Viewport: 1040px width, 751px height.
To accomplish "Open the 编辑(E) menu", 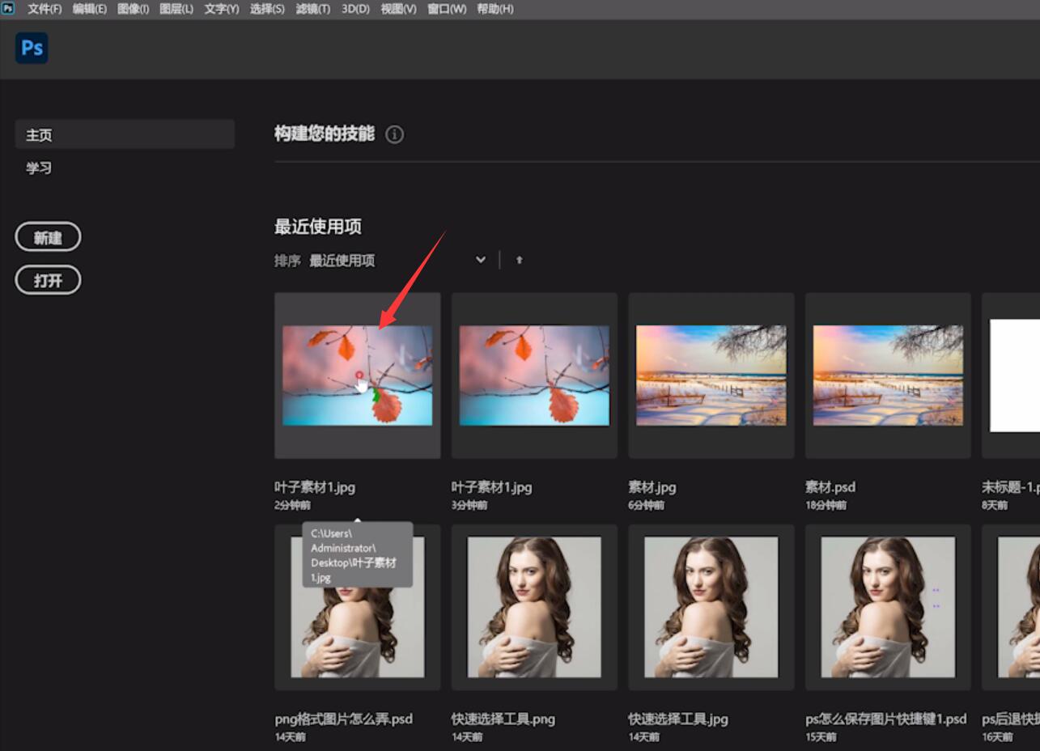I will (89, 9).
